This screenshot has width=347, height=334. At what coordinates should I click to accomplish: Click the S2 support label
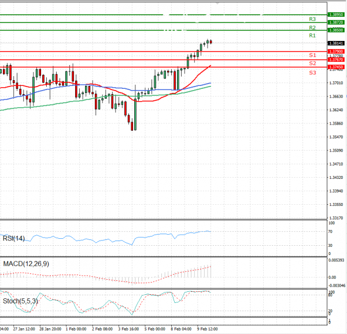pyautogui.click(x=312, y=63)
